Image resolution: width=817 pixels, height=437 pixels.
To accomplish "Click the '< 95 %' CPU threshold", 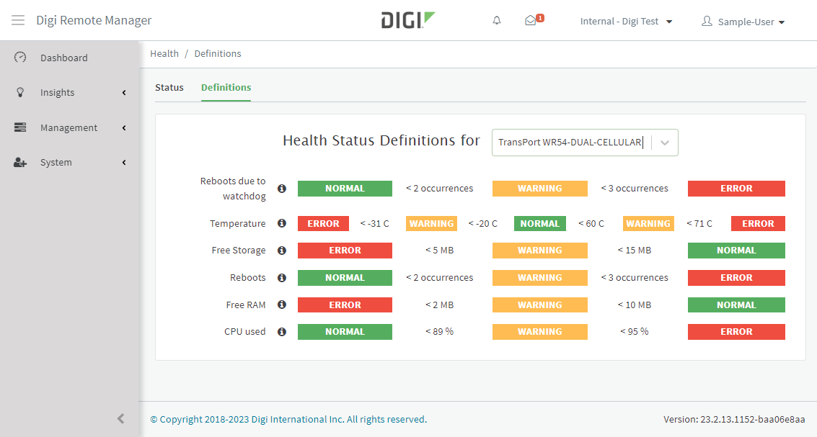I will tap(635, 331).
